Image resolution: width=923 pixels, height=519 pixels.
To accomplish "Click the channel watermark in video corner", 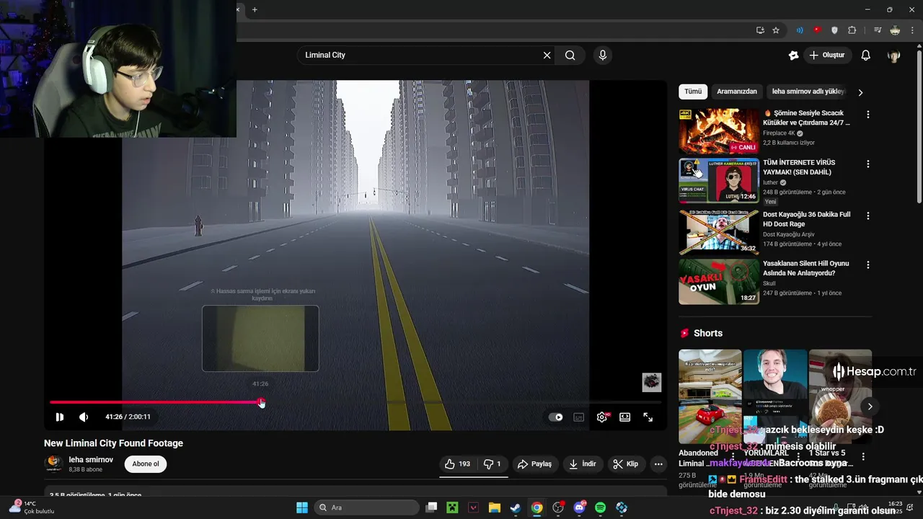I will click(x=652, y=382).
